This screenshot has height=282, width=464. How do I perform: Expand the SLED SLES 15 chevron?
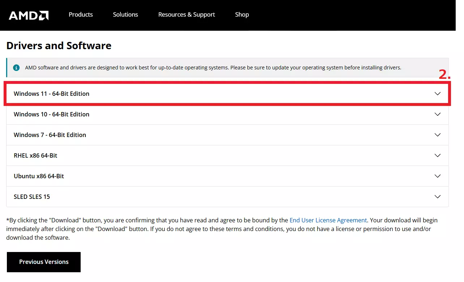438,197
